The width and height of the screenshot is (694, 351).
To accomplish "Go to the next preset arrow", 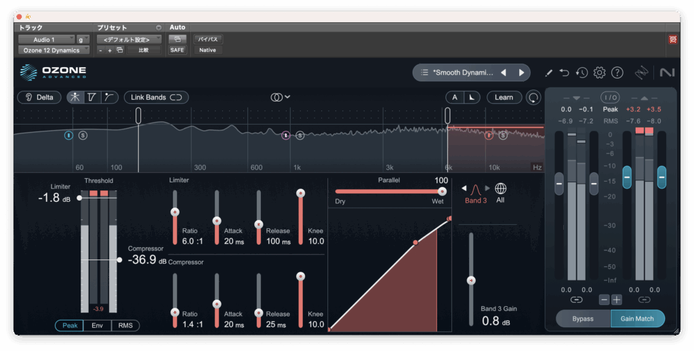I will (x=521, y=73).
